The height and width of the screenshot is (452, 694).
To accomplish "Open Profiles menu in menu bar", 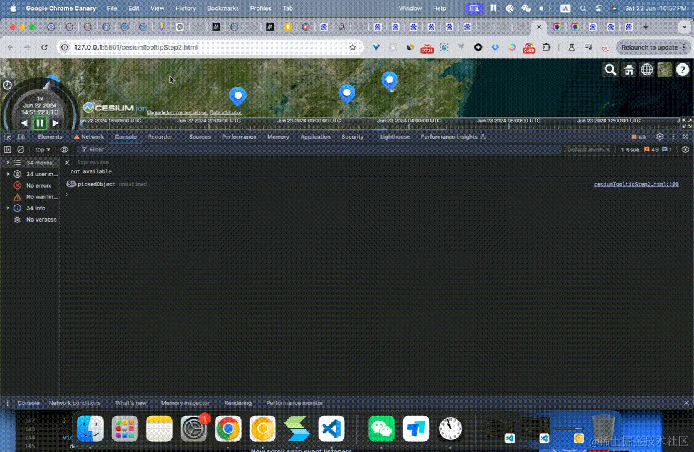I will (x=260, y=8).
